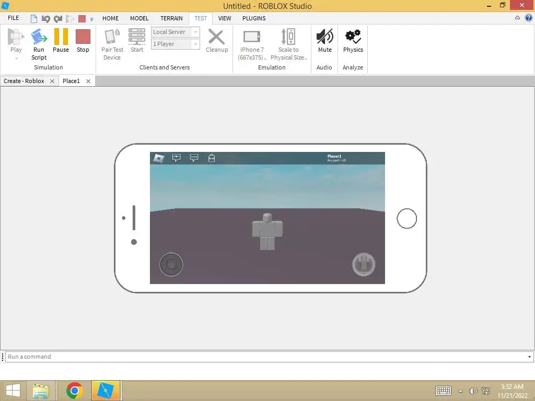Click the small Play icon in quick access toolbar
The height and width of the screenshot is (401, 535).
click(x=70, y=19)
